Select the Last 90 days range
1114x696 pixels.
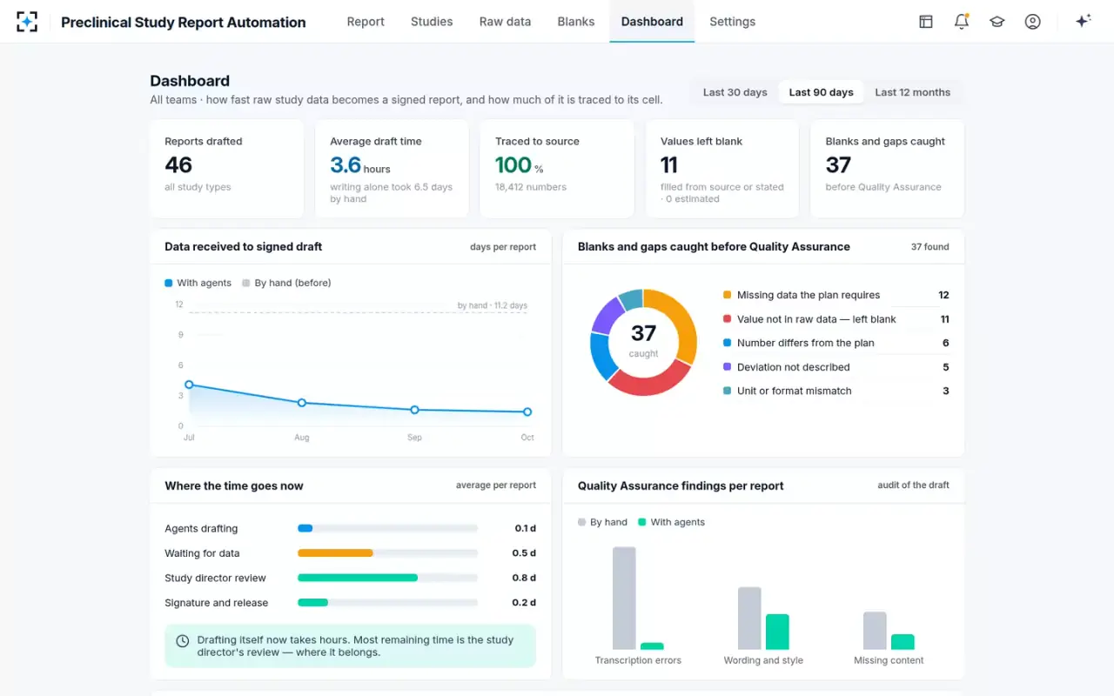pyautogui.click(x=821, y=92)
